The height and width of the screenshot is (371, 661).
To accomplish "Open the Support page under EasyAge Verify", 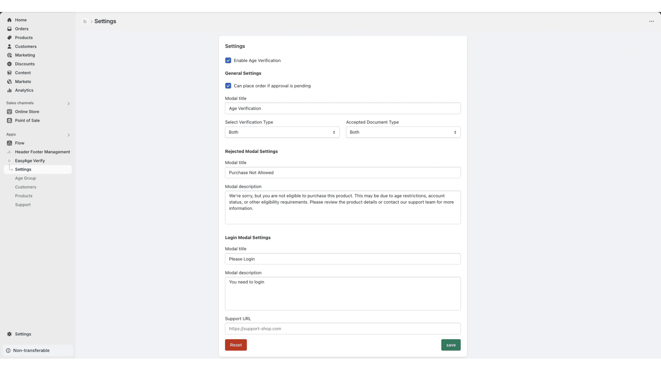I will (23, 204).
